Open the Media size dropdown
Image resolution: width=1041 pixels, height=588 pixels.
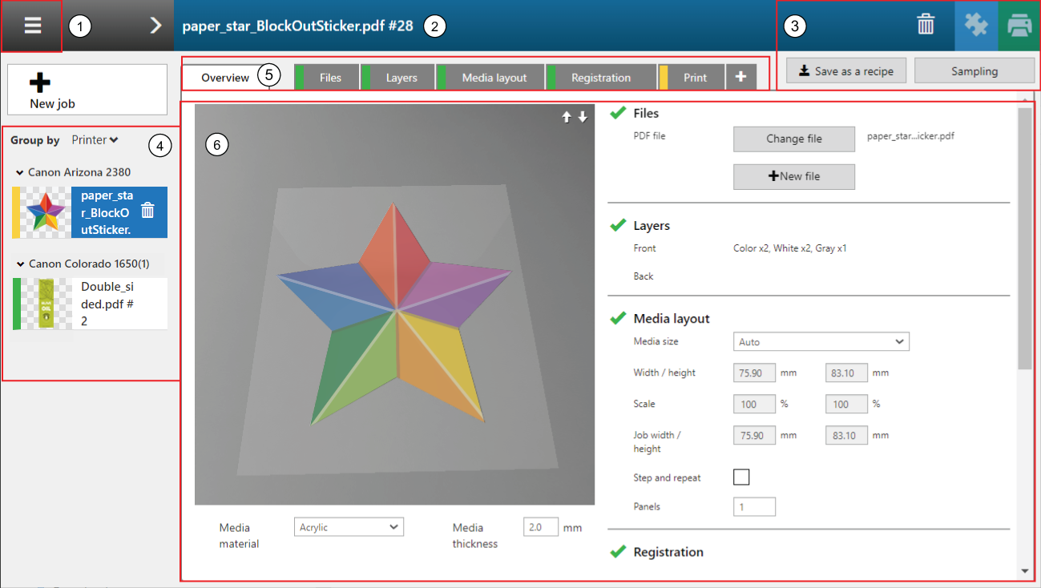click(821, 342)
